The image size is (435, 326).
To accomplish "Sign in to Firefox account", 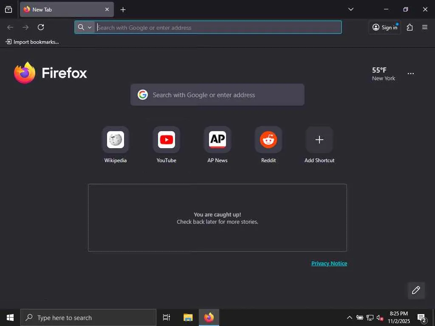I will [385, 27].
